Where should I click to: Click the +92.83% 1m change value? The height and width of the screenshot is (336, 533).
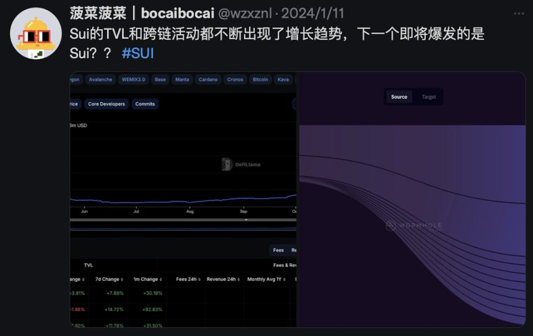pos(153,309)
